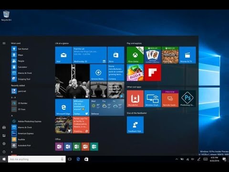Open Windows Ink pen icon in tray

(x=198, y=159)
